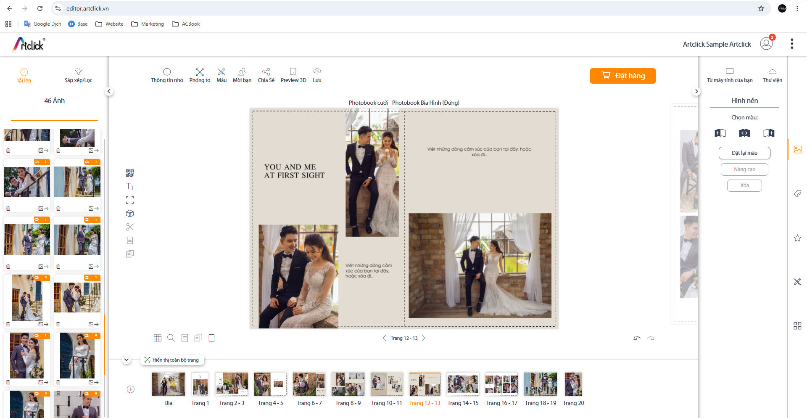This screenshot has width=807, height=418.
Task: Open the star favorites panel icon
Action: coord(797,238)
